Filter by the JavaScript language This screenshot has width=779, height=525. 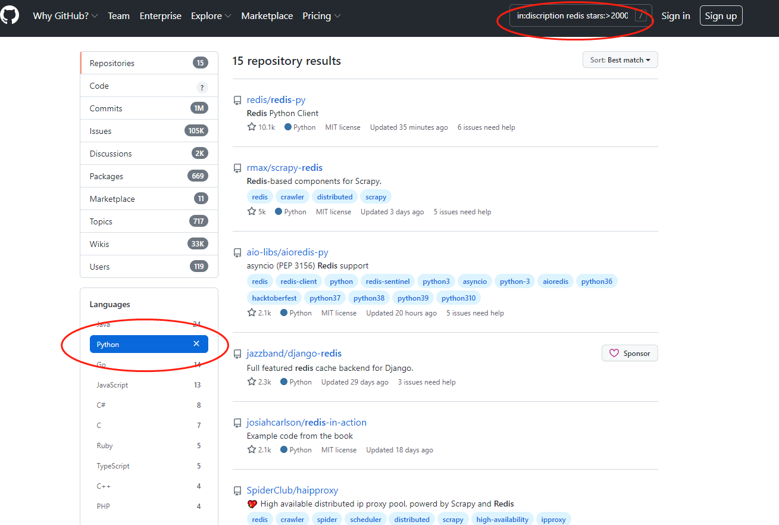(x=149, y=385)
